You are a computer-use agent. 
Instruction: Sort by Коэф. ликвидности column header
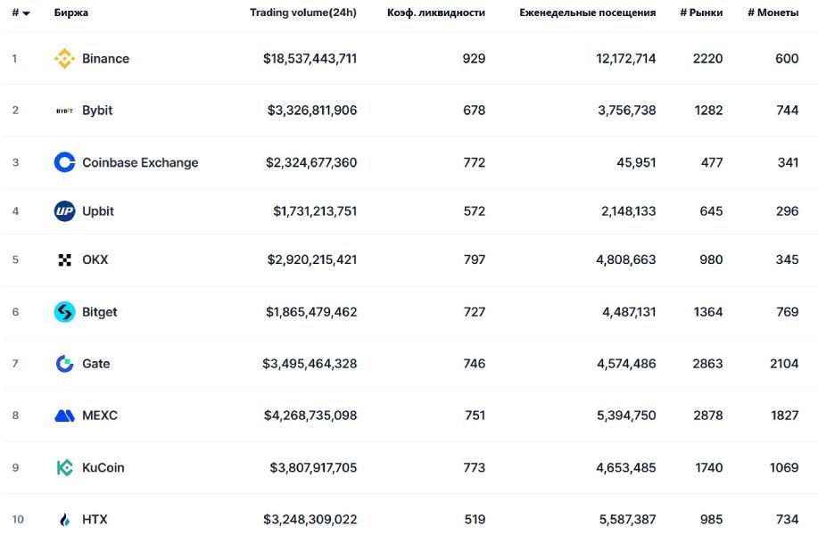pyautogui.click(x=435, y=12)
